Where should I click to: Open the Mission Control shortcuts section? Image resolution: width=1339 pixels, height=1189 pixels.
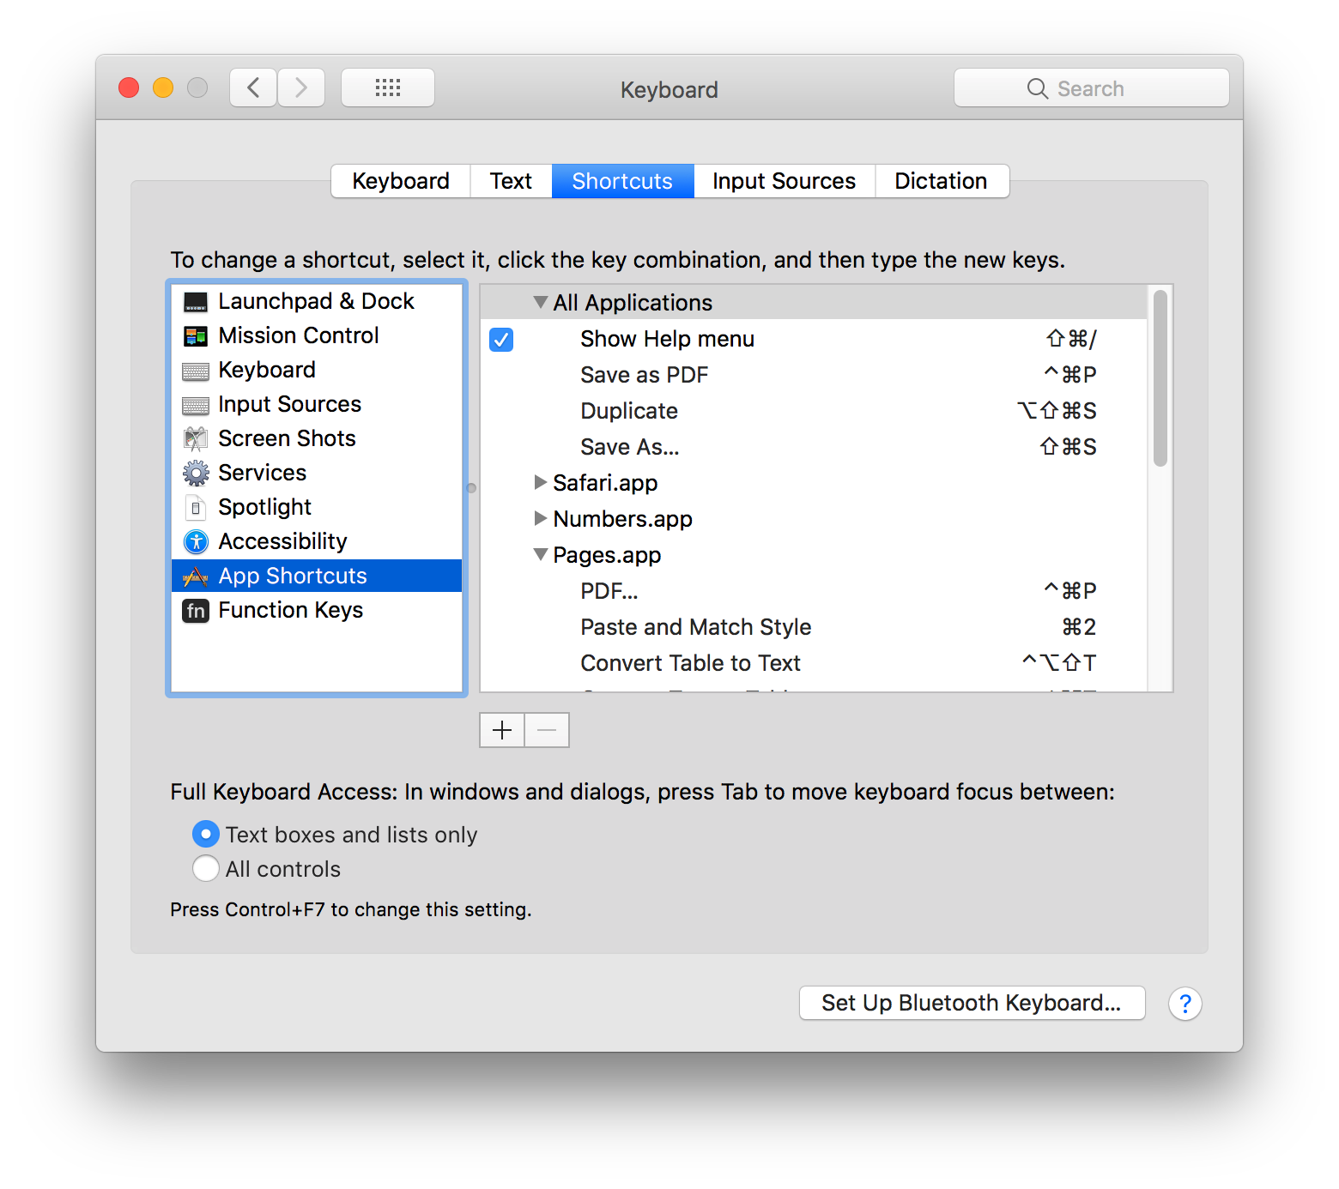point(298,335)
